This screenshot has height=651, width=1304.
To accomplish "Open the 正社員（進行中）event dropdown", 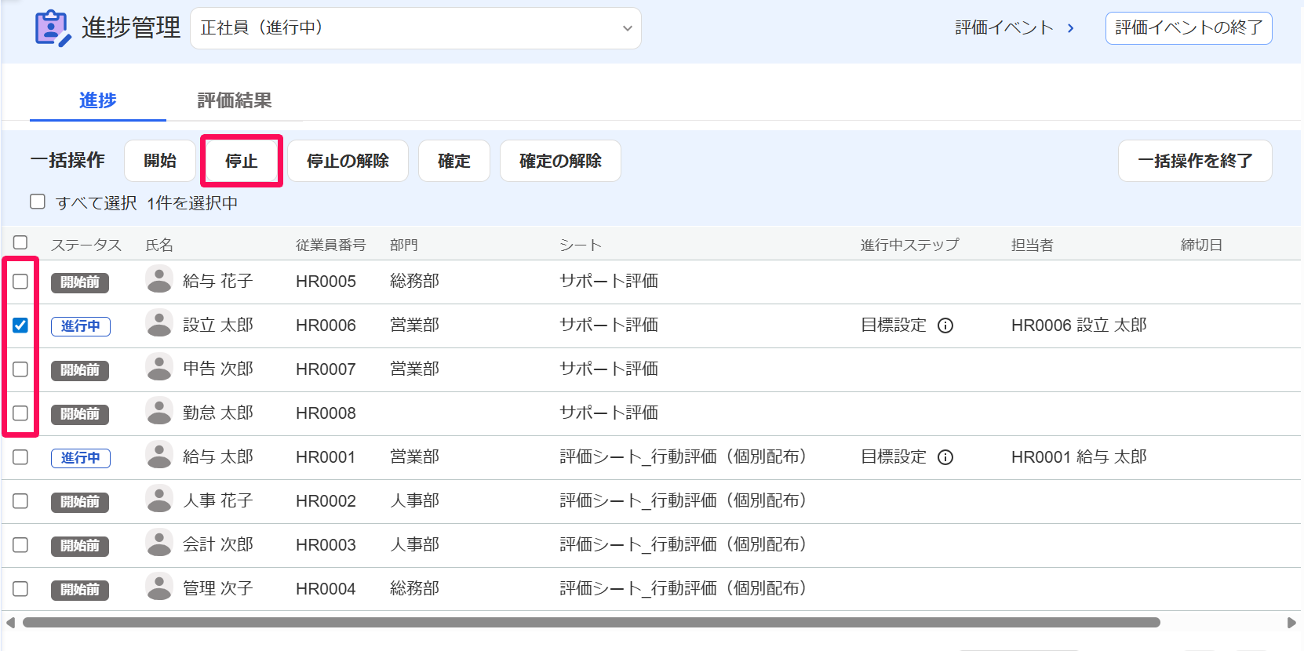I will tap(416, 28).
